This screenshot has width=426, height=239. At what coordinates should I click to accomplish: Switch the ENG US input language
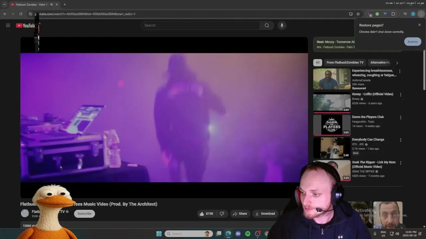pos(383,234)
